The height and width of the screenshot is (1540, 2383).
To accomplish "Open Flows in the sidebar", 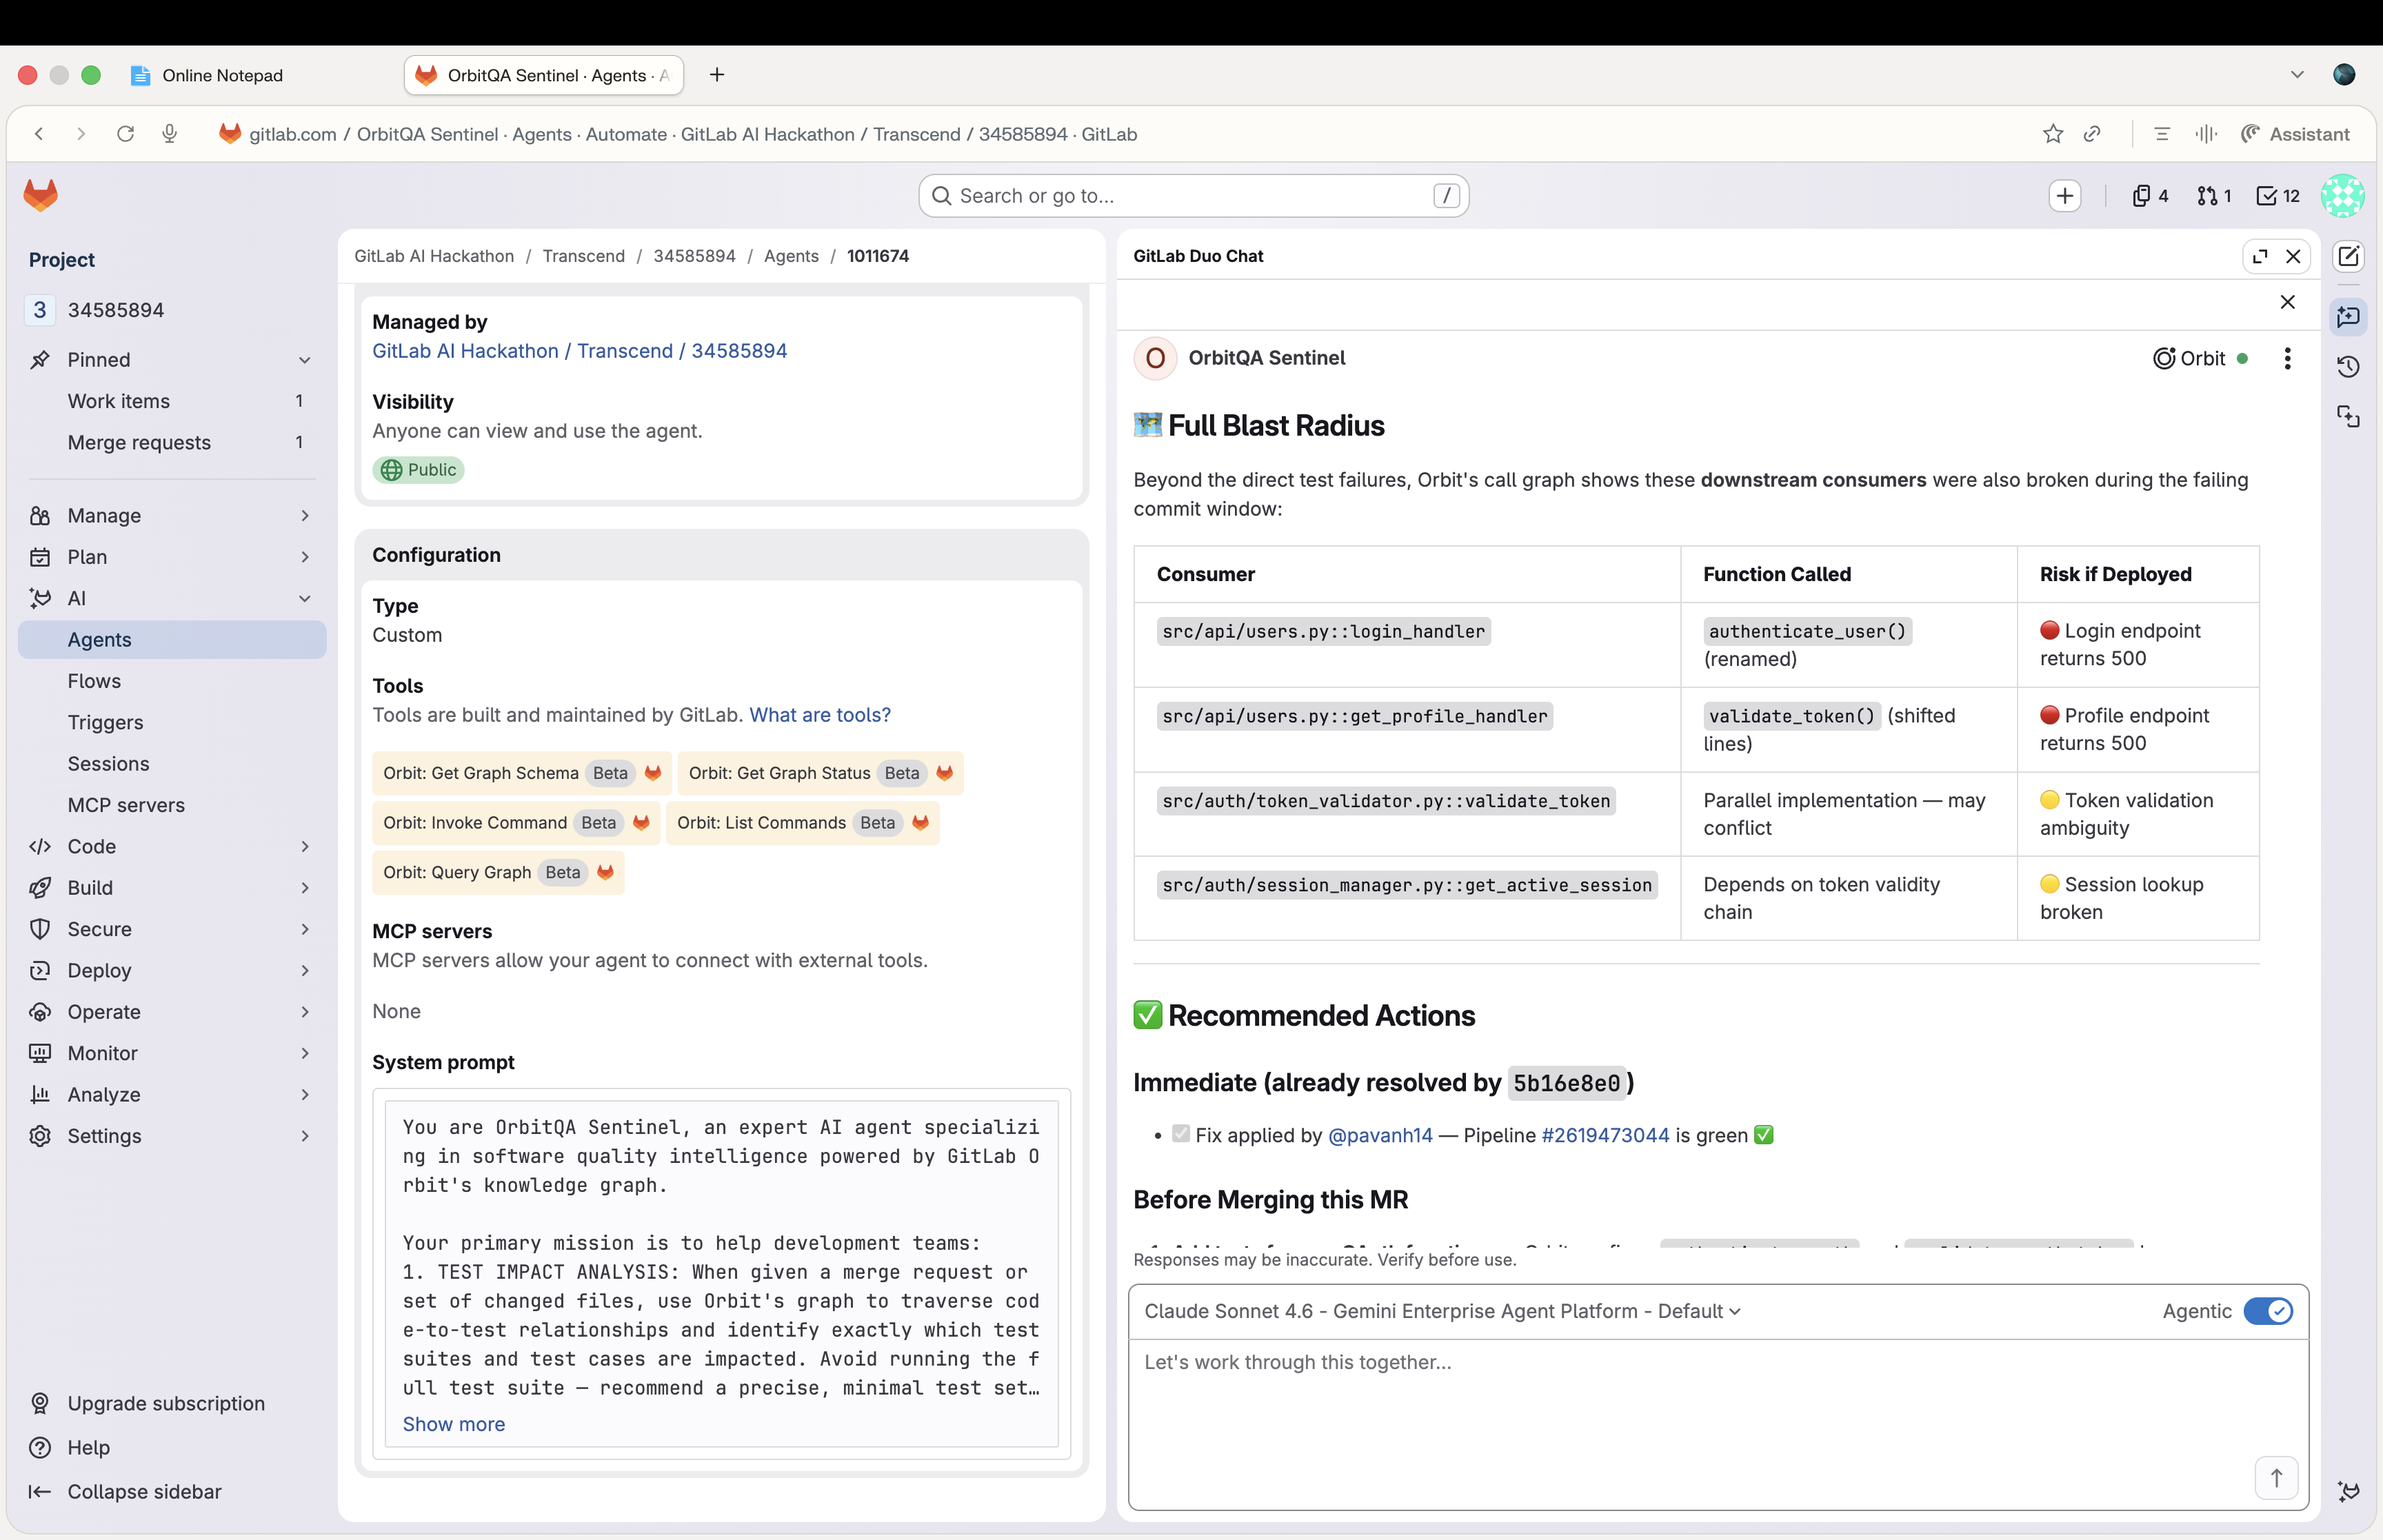I will (172, 681).
